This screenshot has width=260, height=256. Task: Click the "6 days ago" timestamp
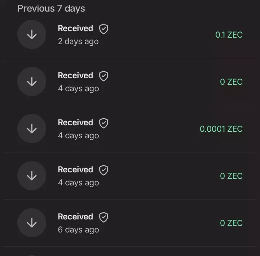pyautogui.click(x=78, y=230)
